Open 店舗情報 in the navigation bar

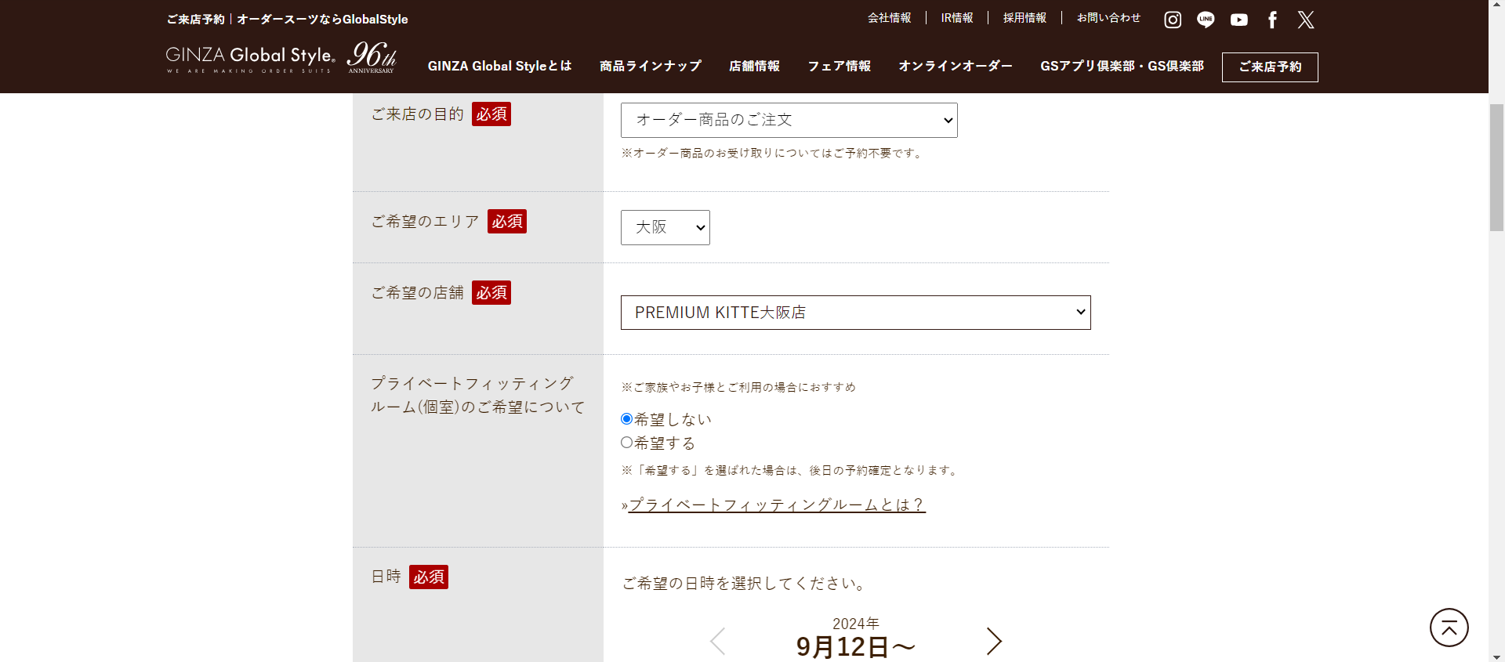pos(754,66)
